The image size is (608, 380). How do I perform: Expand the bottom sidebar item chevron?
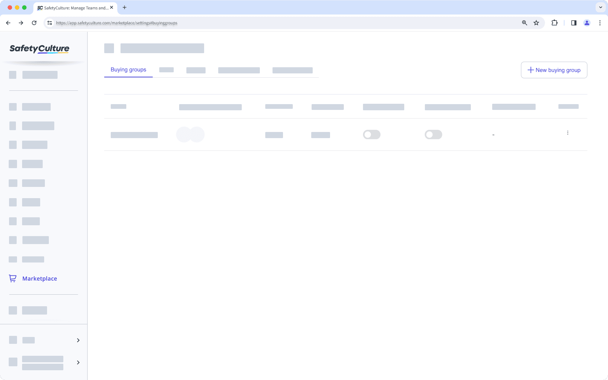78,362
